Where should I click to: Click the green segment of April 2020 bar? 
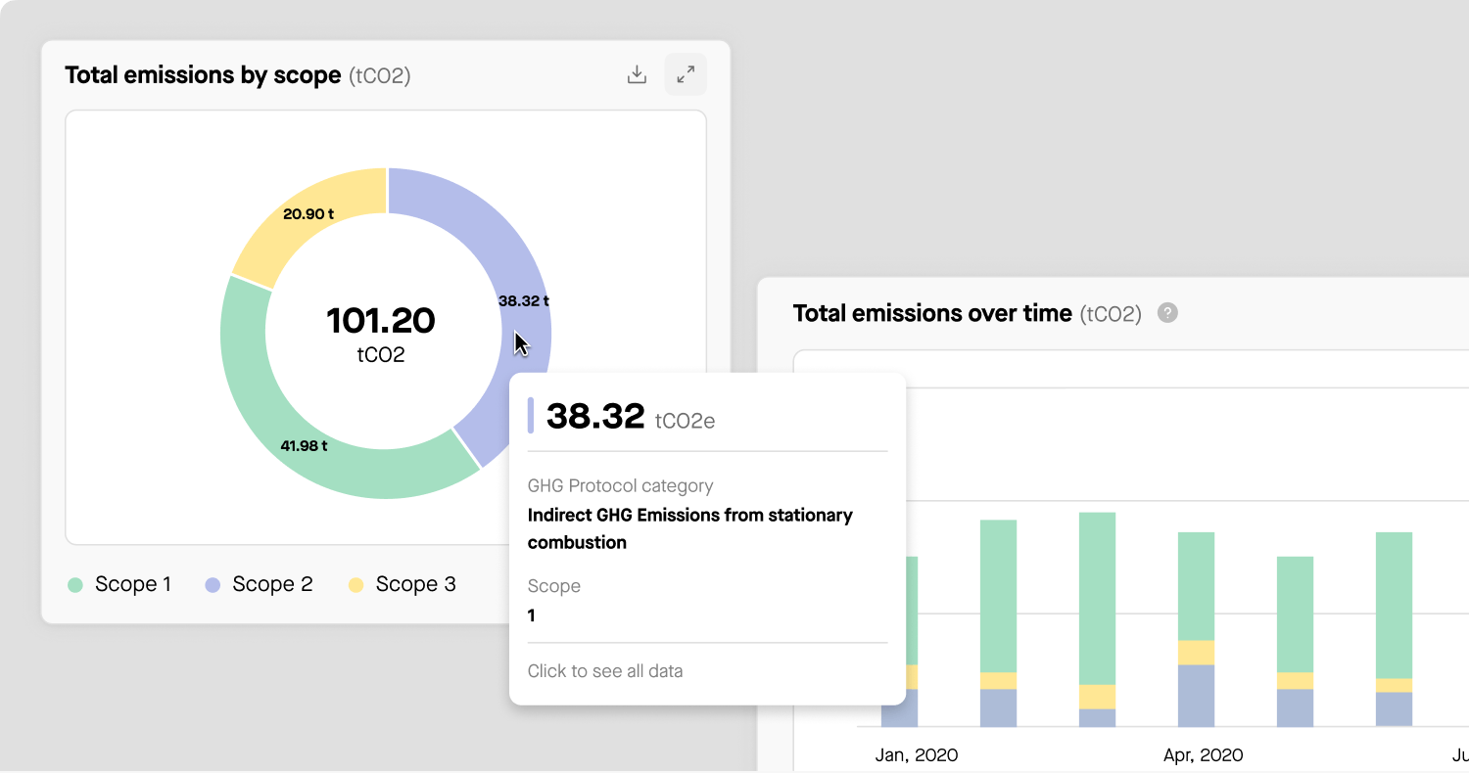pyautogui.click(x=1196, y=585)
